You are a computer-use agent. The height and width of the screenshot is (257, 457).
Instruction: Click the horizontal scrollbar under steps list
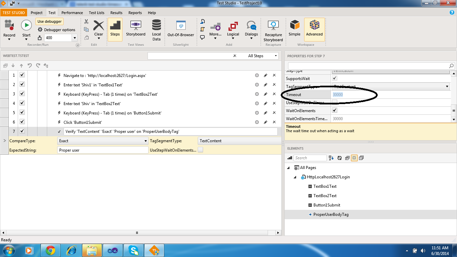click(136, 233)
